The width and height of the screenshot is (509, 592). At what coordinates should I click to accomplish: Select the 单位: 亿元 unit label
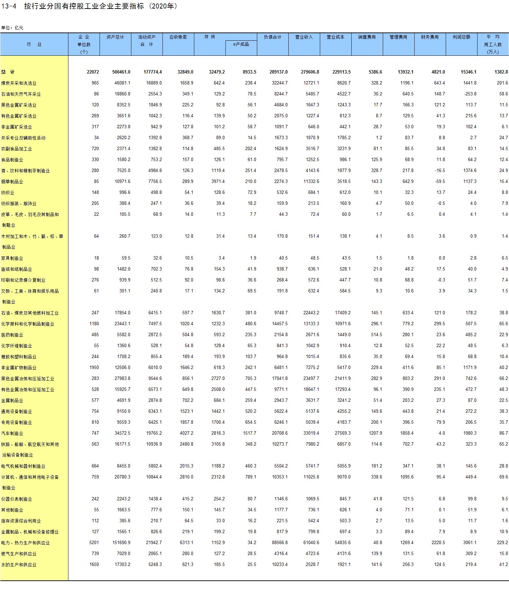coord(12,28)
